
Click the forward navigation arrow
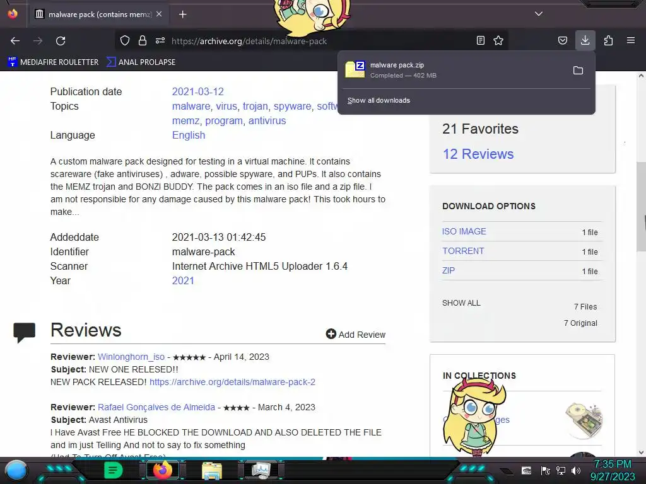38,41
